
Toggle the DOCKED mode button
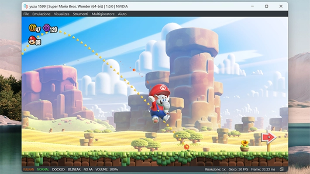(59, 169)
